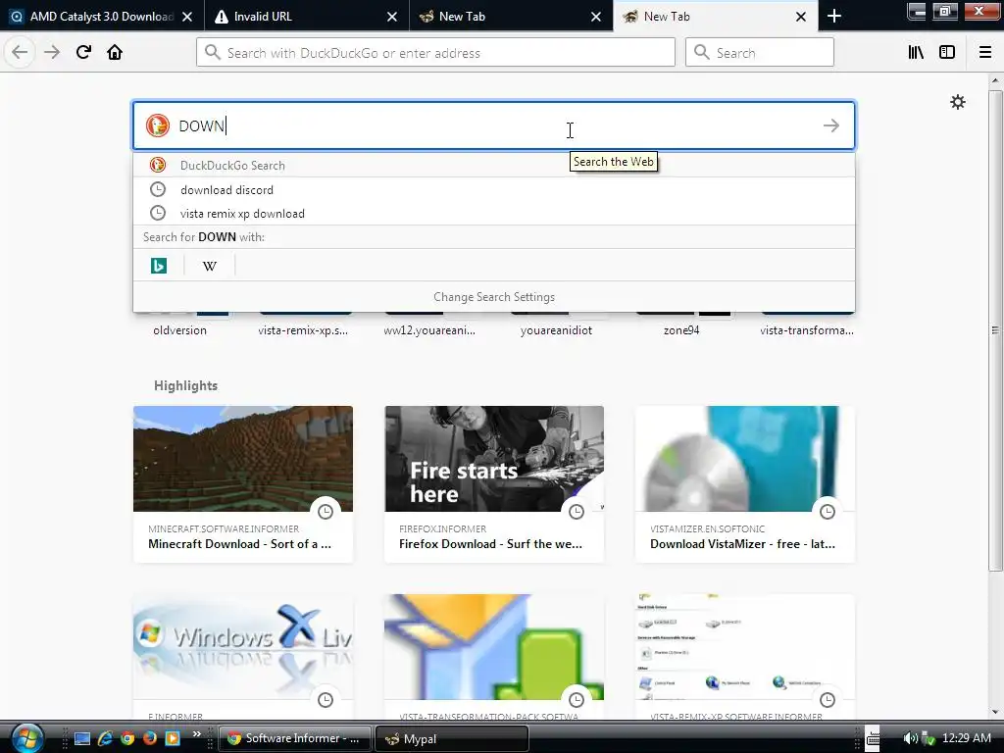Submit search with the arrow button
This screenshot has width=1004, height=753.
(831, 125)
